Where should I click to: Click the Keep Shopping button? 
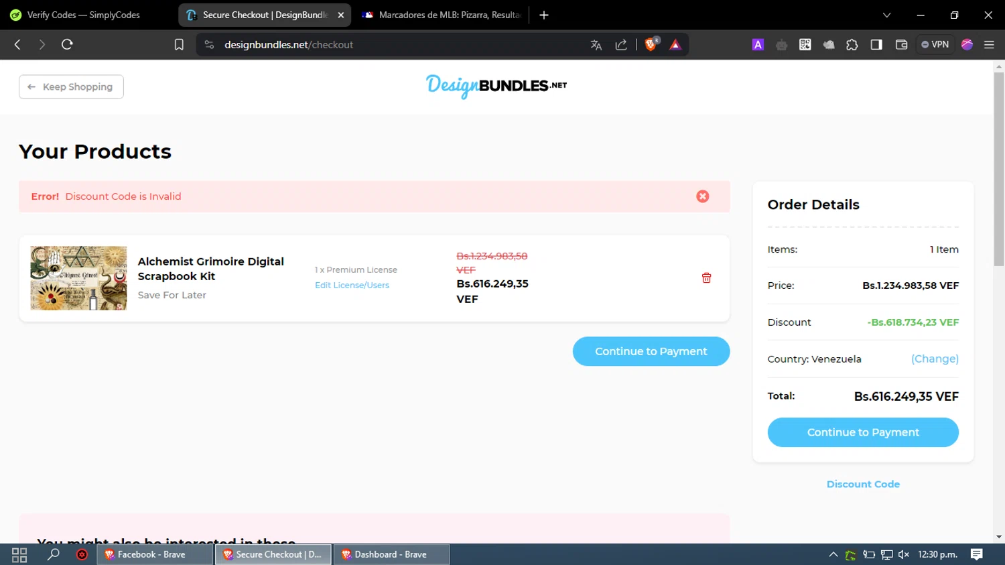pyautogui.click(x=71, y=86)
